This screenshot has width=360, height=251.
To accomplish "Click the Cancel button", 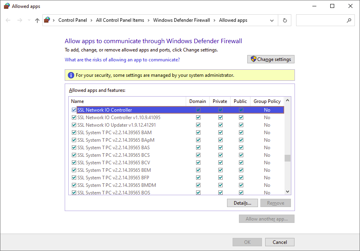I will [280, 242].
